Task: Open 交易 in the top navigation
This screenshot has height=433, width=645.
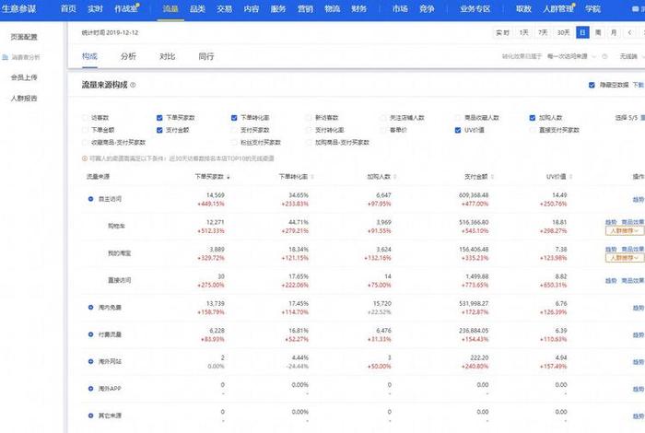Action: click(225, 8)
